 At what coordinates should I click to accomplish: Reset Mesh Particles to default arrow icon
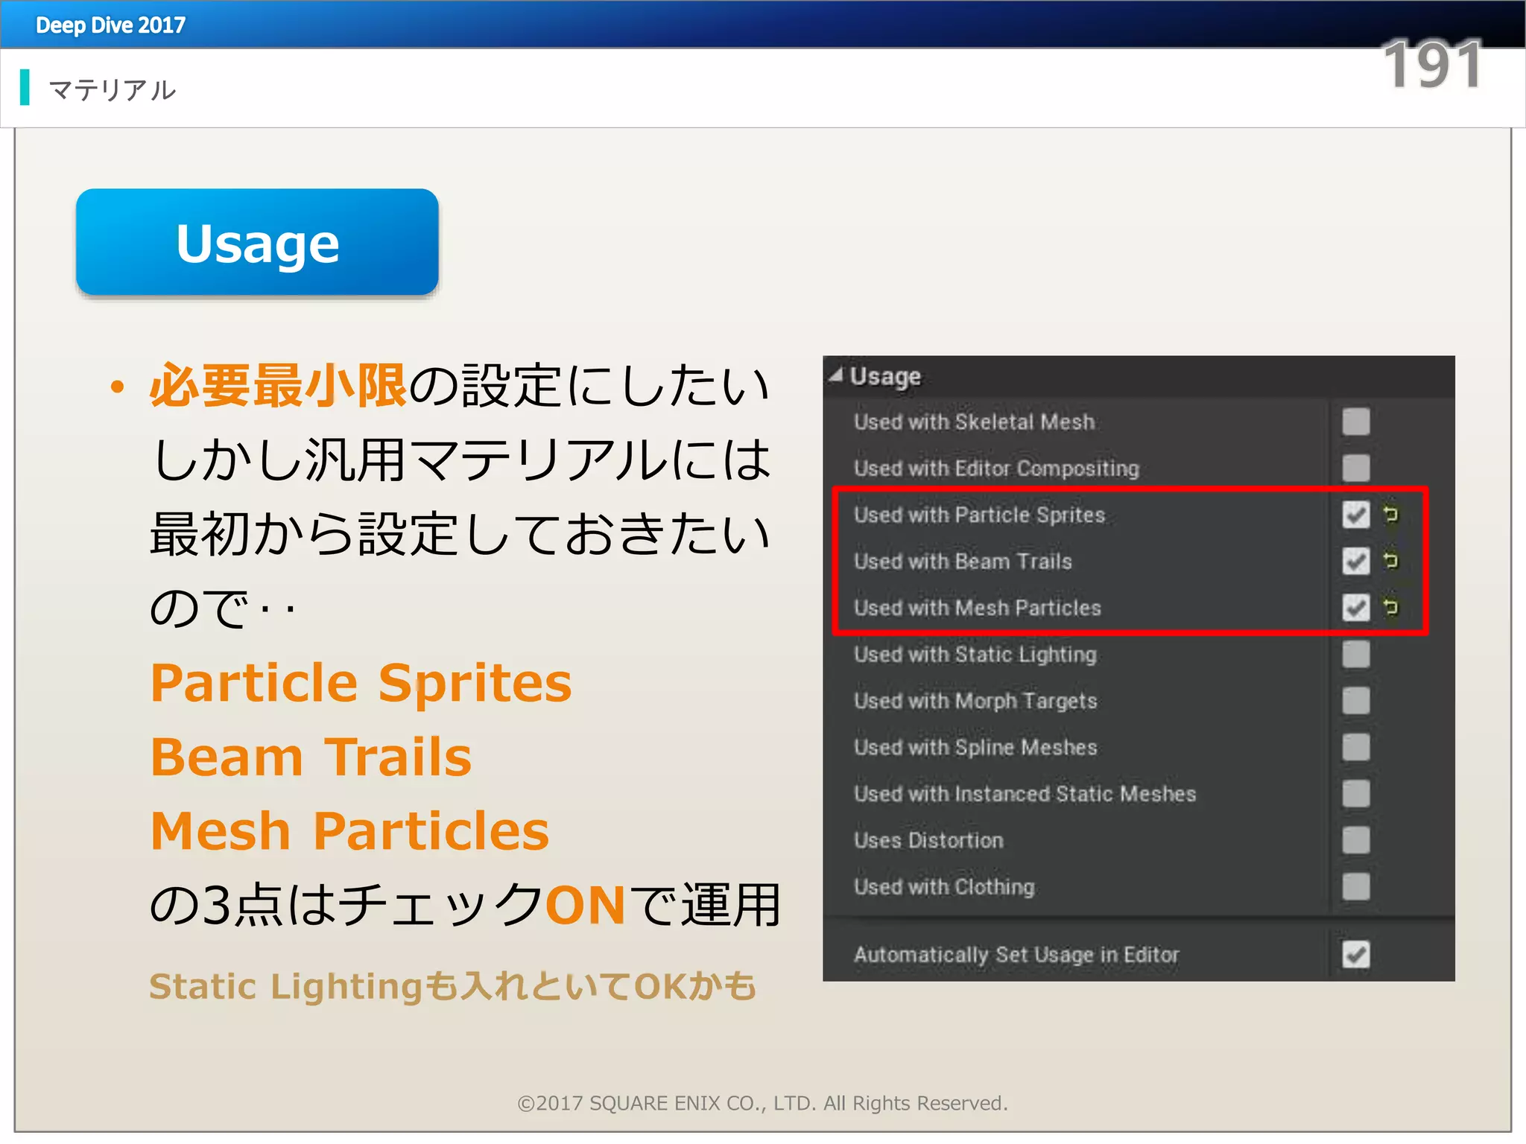1390,607
